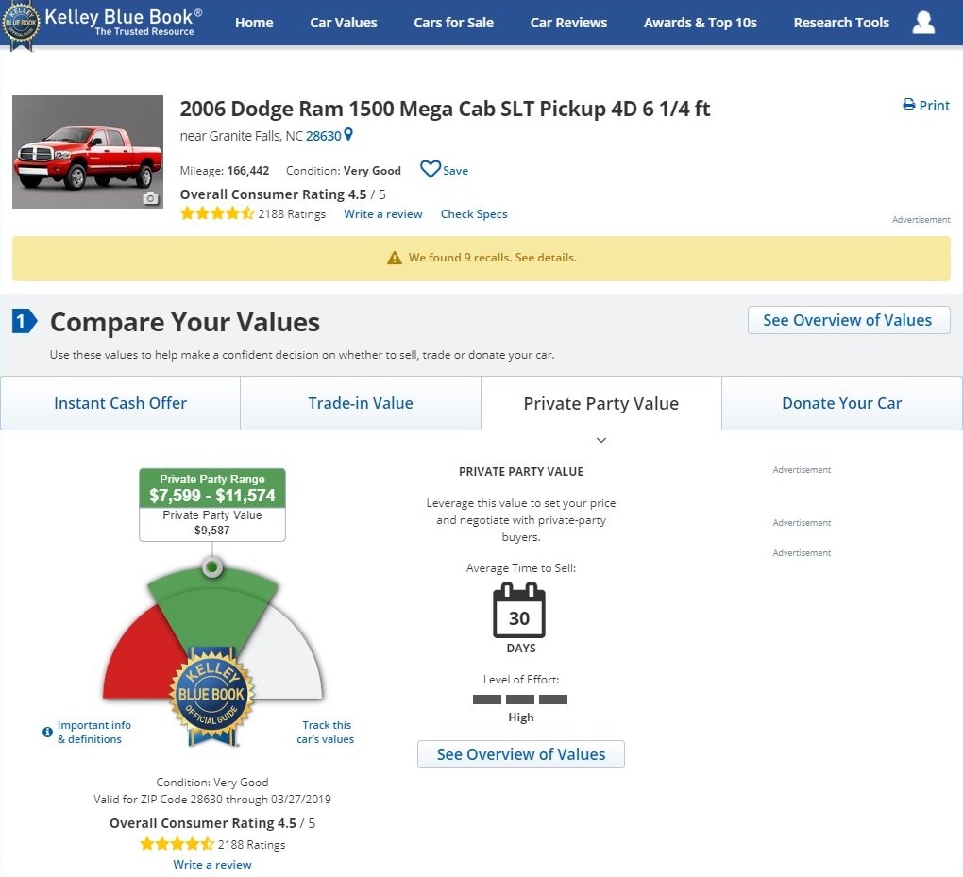This screenshot has height=877, width=963.
Task: Switch to the Trade-in Value tab
Action: click(361, 403)
